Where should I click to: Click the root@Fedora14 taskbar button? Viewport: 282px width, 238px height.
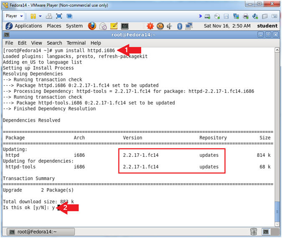[x=41, y=232]
